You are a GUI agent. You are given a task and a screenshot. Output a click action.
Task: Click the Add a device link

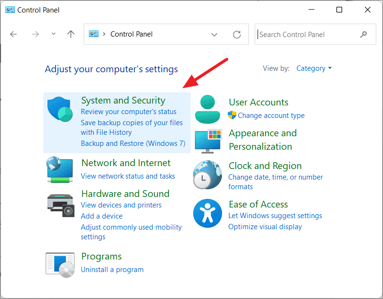[x=101, y=216]
